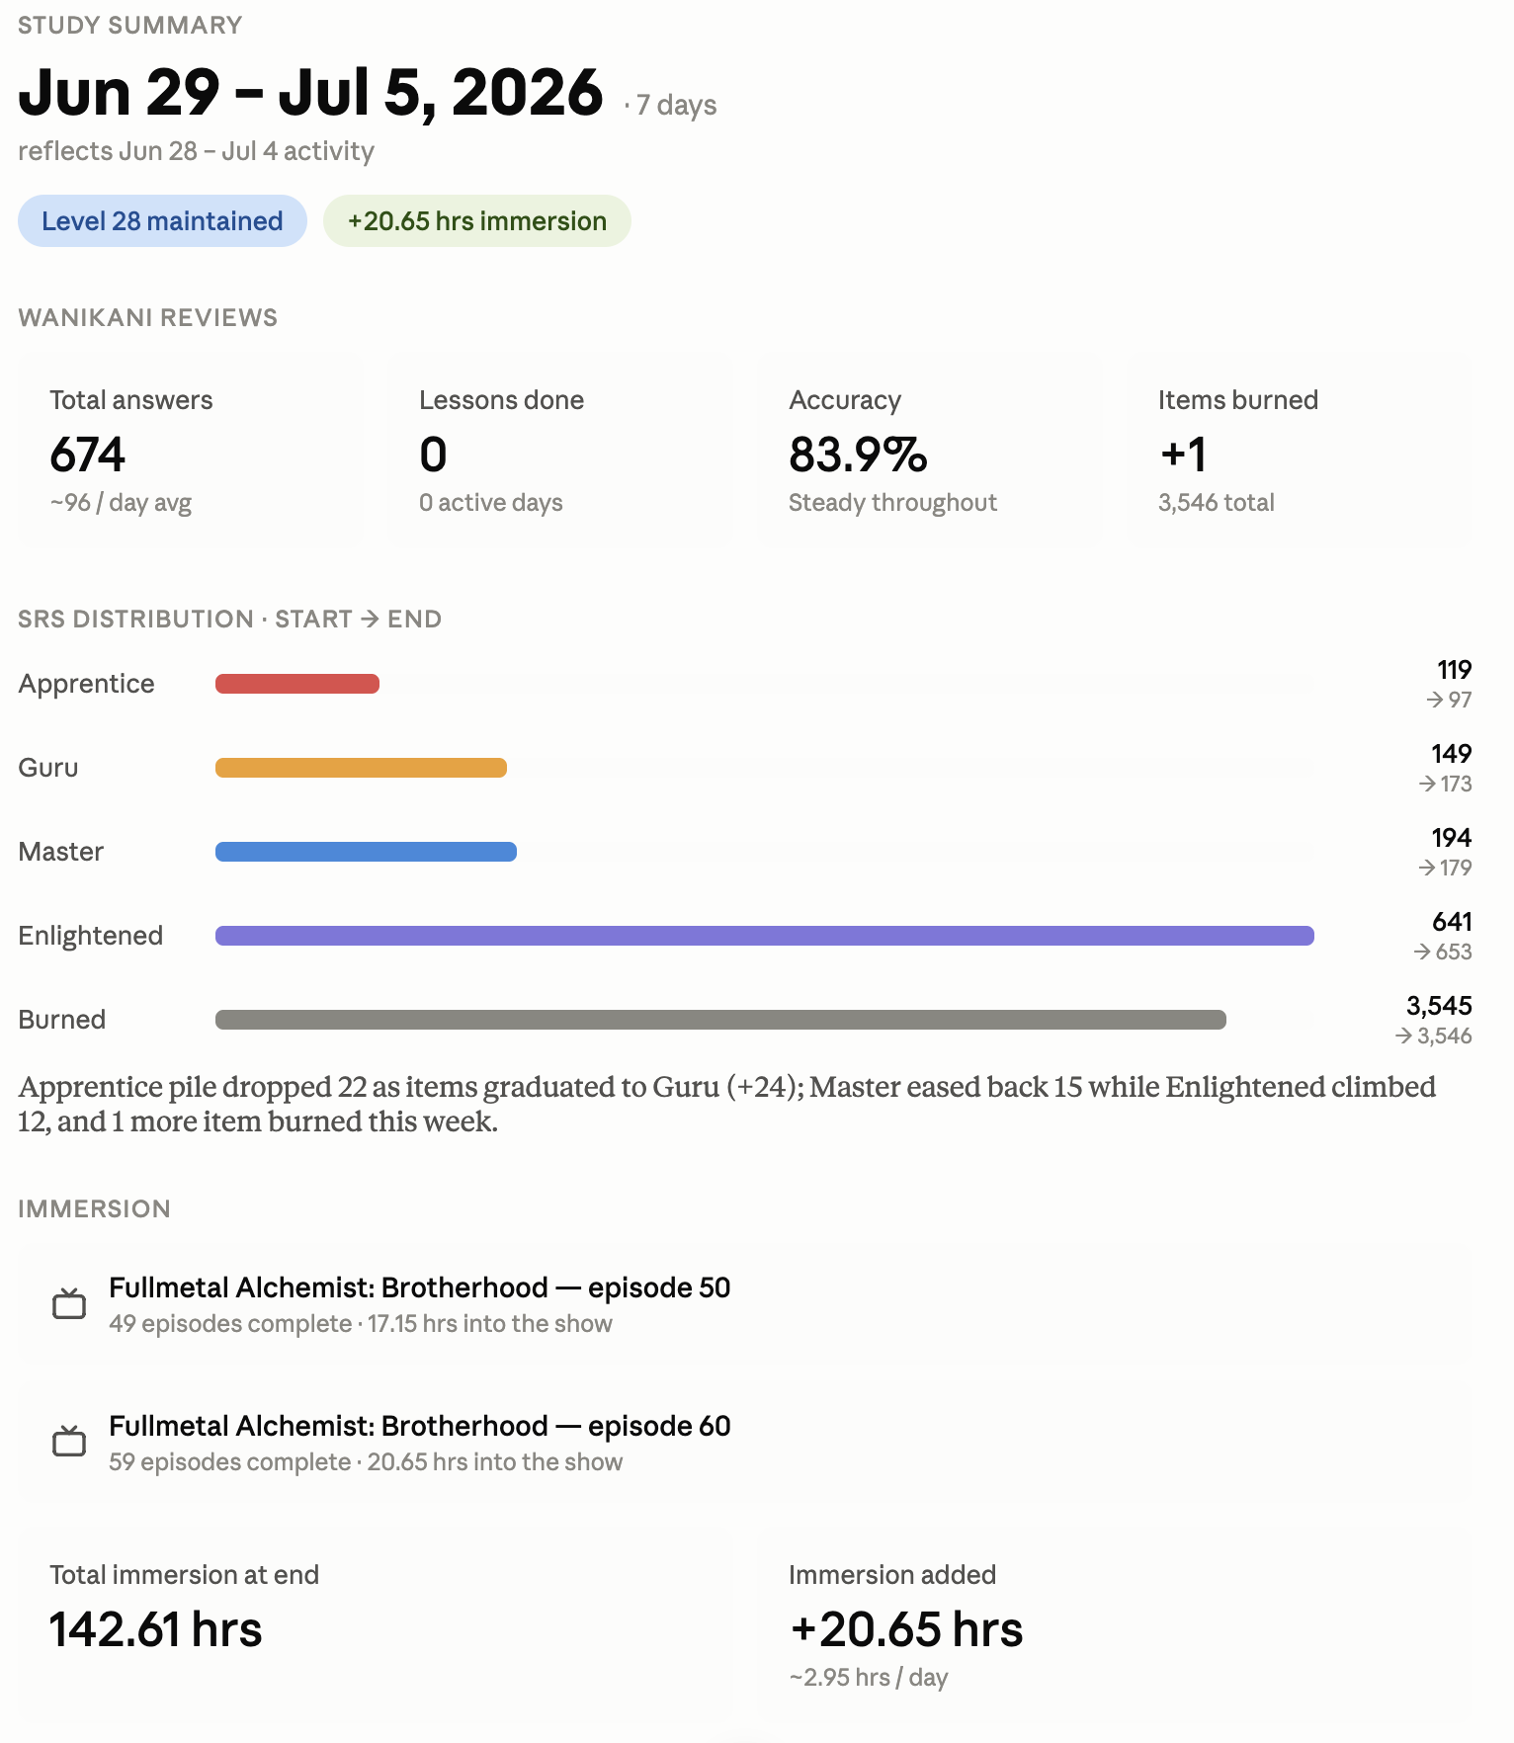Click the TV icon beside episode 60
Viewport: 1514px width, 1743px height.
coord(69,1443)
